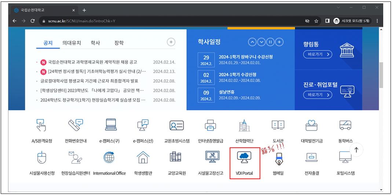Go back to the previous page
The height and width of the screenshot is (195, 392).
click(x=15, y=21)
